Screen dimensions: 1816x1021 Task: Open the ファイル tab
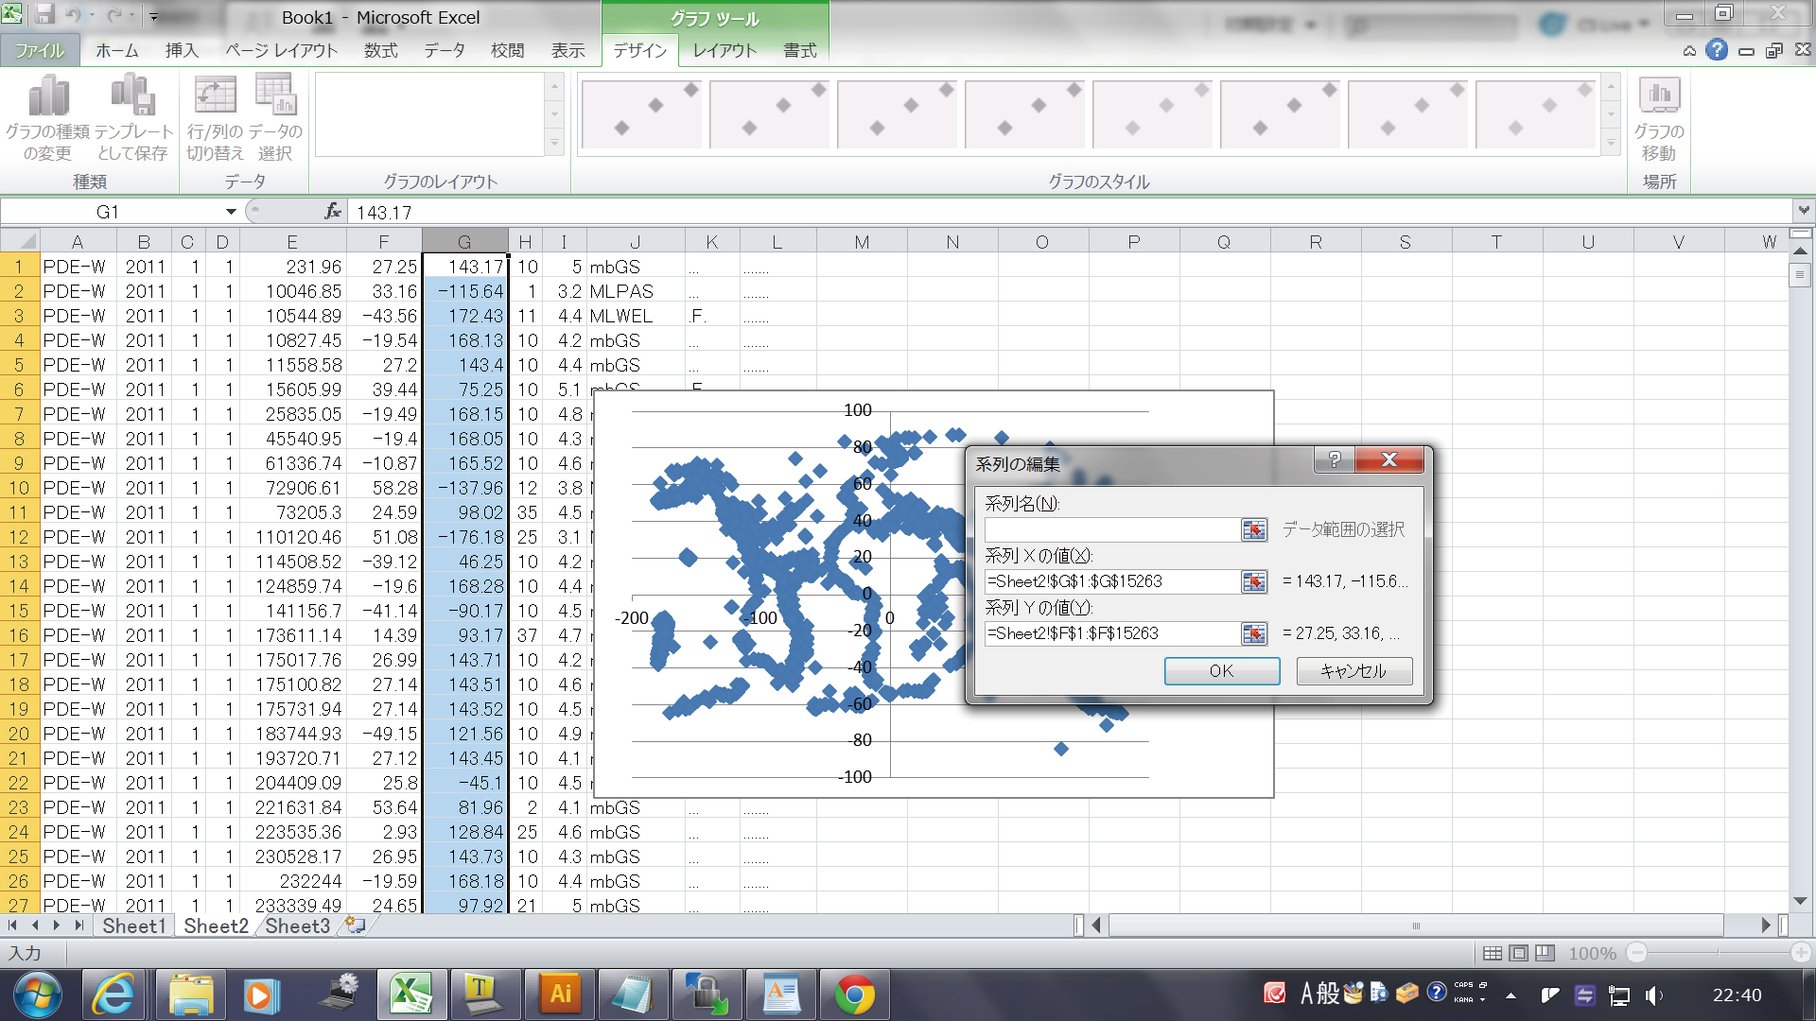click(40, 51)
